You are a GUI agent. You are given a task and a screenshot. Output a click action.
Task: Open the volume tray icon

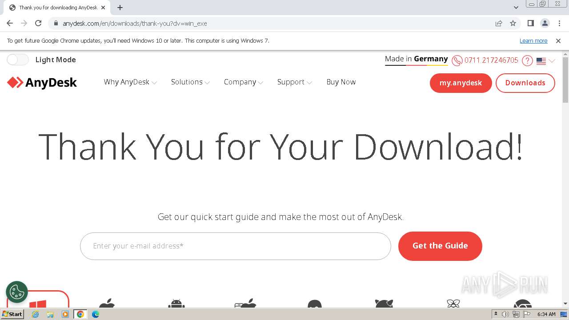coord(505,314)
